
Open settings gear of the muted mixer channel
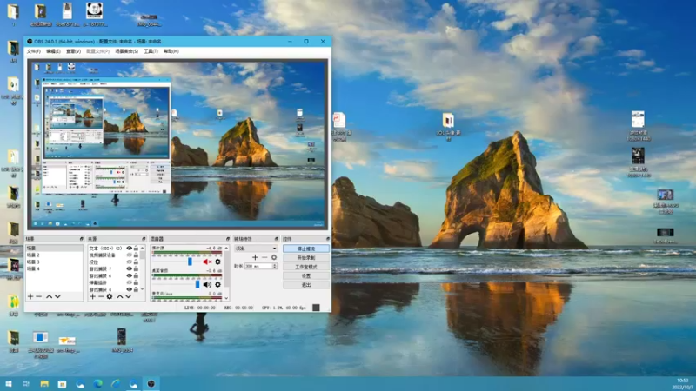pos(217,262)
